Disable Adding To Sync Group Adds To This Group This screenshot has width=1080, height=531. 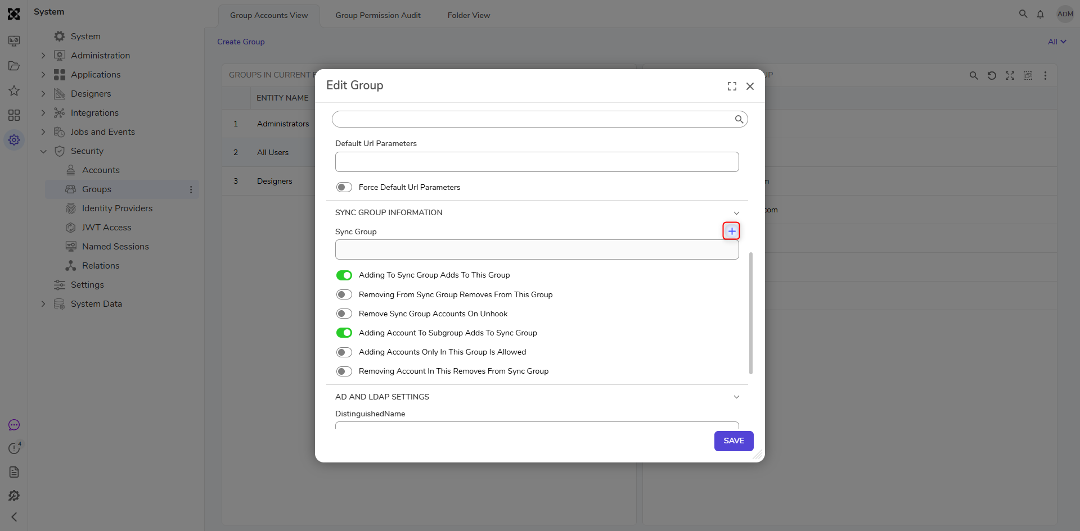(344, 275)
